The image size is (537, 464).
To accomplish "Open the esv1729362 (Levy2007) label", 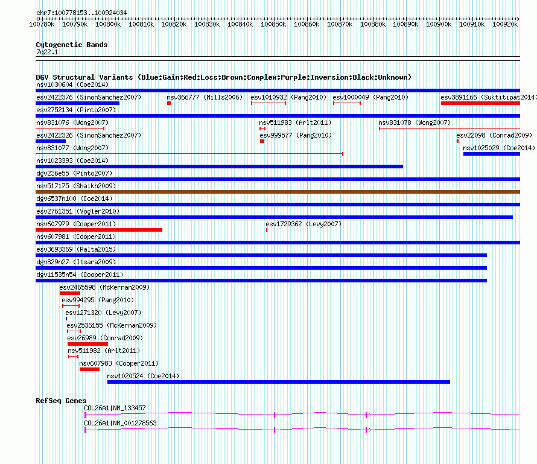I will point(303,224).
